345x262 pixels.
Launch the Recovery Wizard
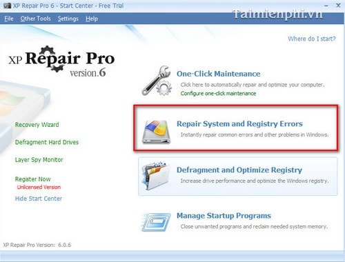click(37, 125)
